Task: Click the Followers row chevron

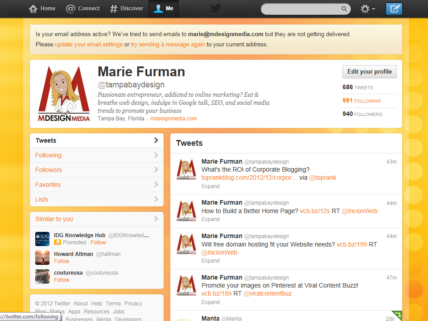Action: [x=156, y=170]
